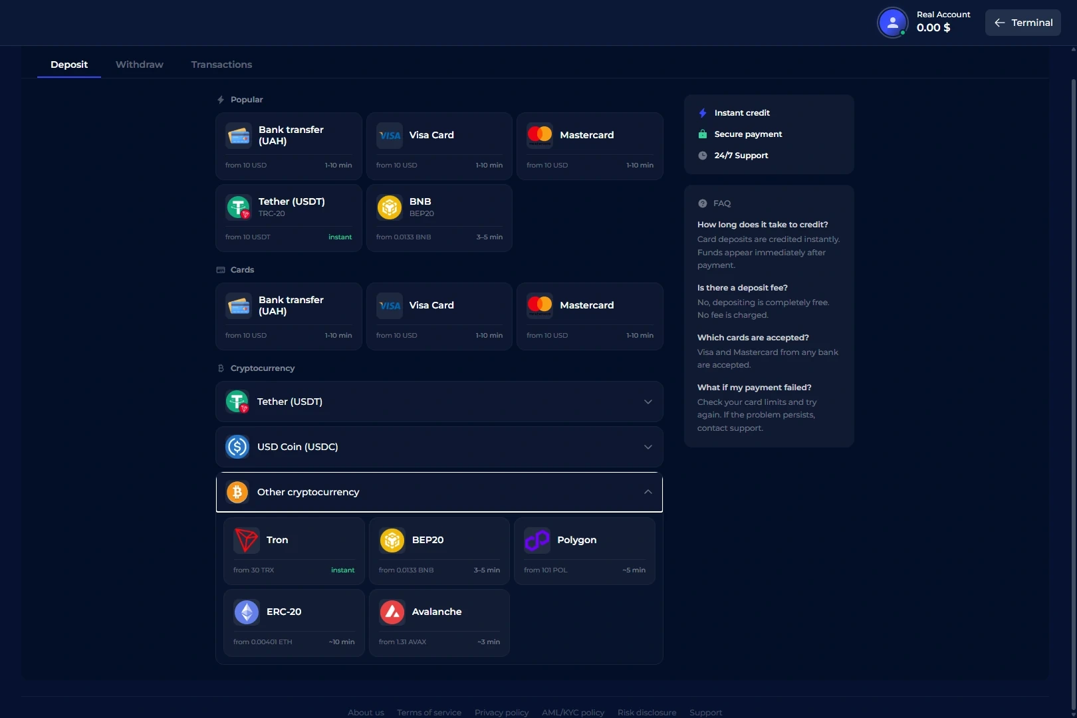Select Mastercard label under Cards

click(587, 305)
